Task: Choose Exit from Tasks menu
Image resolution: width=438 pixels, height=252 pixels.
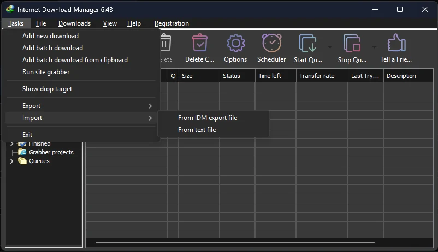Action: (x=80, y=135)
